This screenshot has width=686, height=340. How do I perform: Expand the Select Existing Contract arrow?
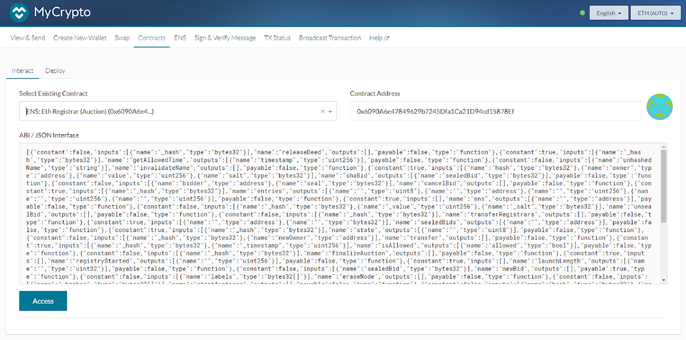[x=331, y=112]
